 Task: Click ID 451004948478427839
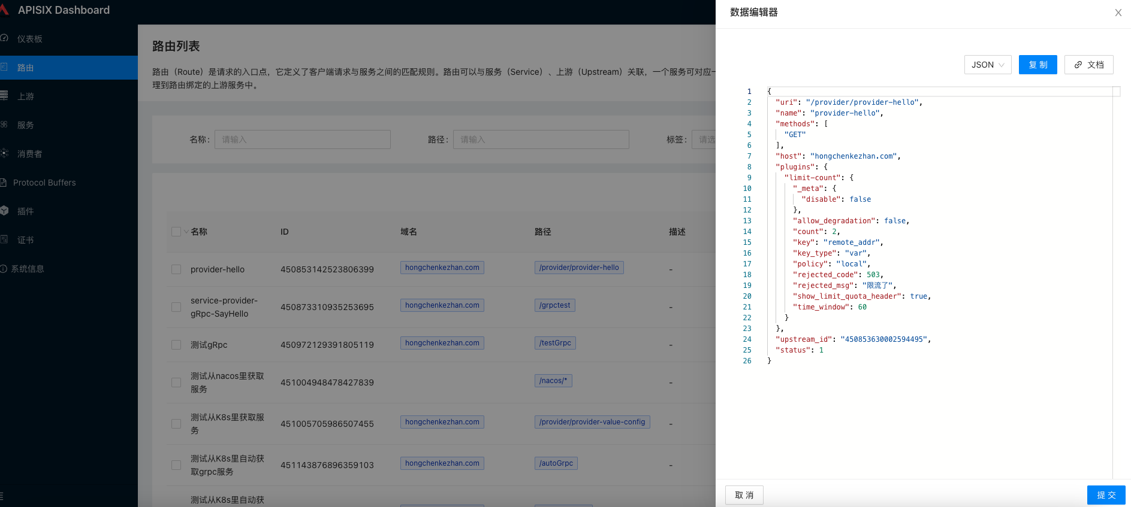coord(327,382)
